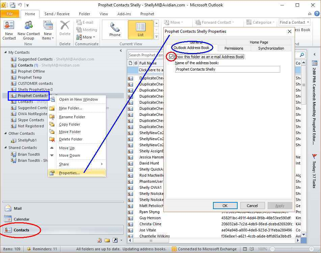Image resolution: width=321 pixels, height=253 pixels.
Task: Click the Exchange connection status icon
Action: click(174, 249)
